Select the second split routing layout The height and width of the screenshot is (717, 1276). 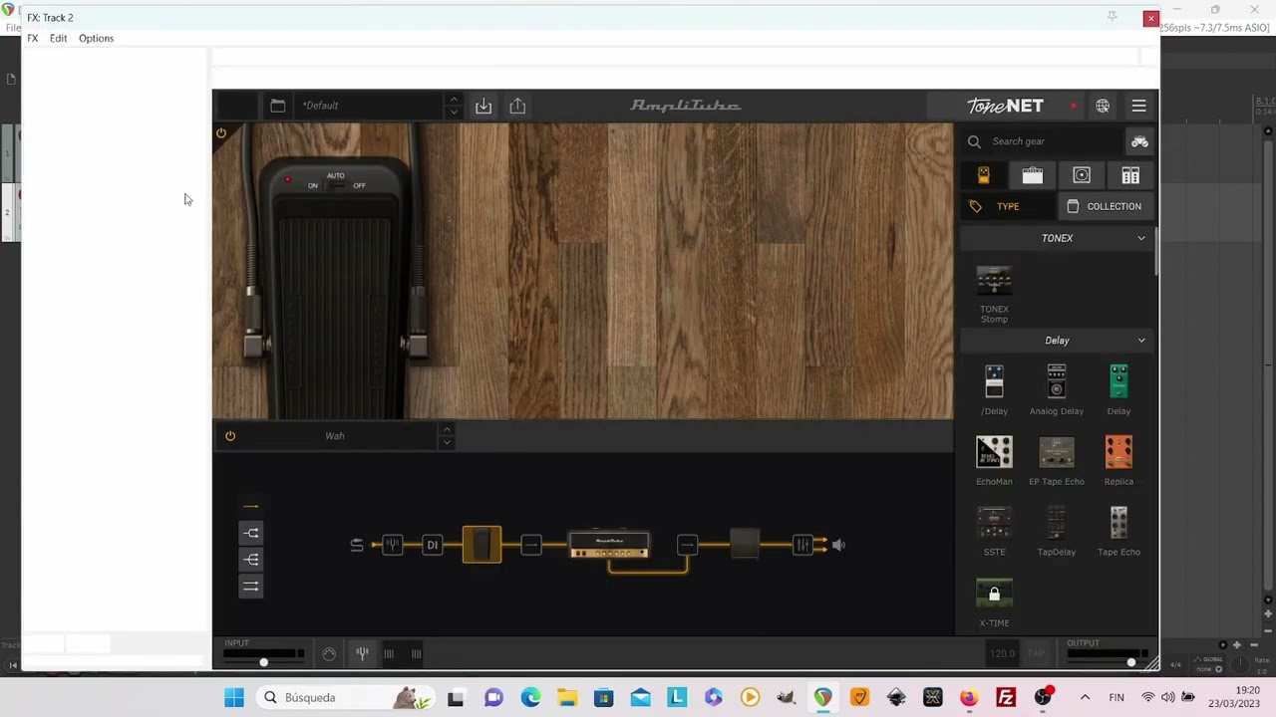250,534
